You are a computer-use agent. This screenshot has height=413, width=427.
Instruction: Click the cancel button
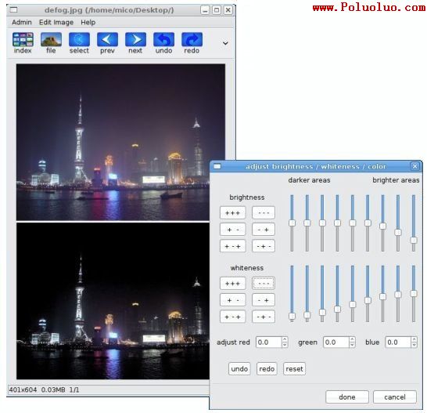pos(395,397)
